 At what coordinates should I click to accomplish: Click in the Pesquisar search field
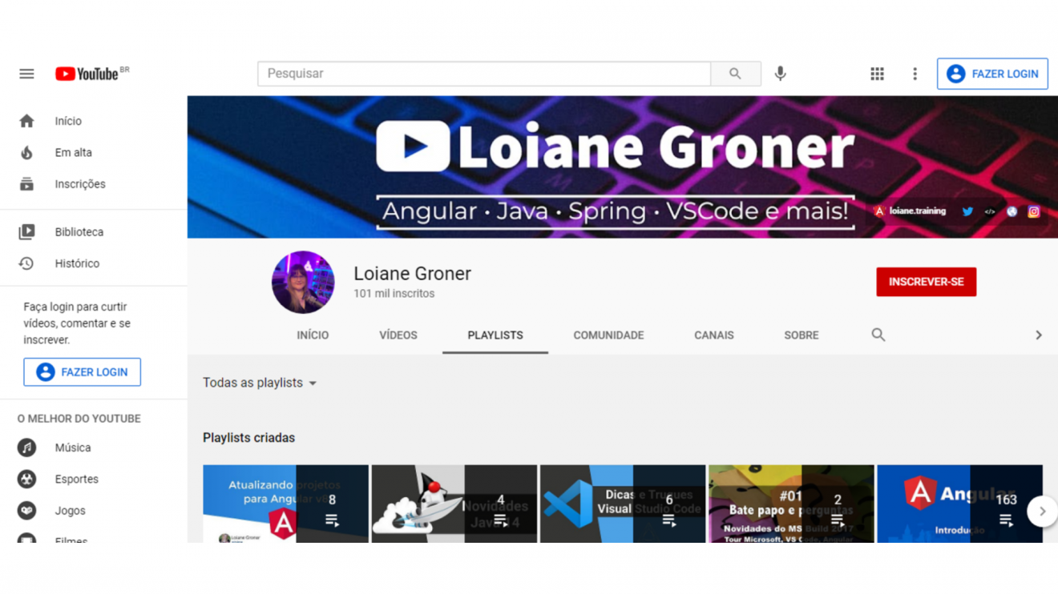[484, 74]
